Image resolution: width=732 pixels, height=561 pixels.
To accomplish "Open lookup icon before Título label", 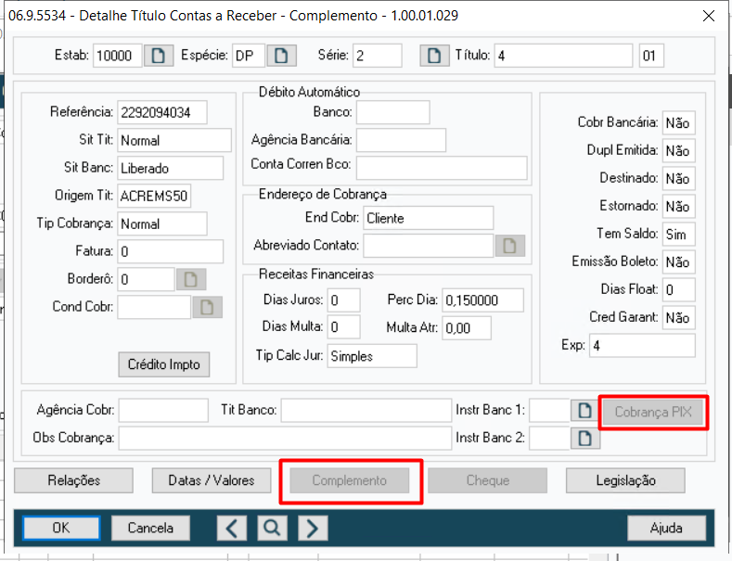I will (434, 56).
